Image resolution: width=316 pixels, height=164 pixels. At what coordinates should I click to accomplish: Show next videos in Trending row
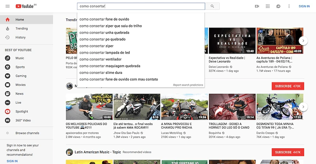pos(303,41)
